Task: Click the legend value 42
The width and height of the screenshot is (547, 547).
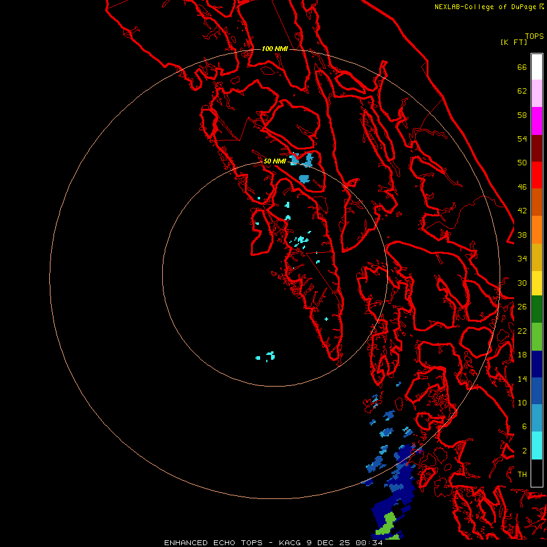Action: tap(522, 211)
